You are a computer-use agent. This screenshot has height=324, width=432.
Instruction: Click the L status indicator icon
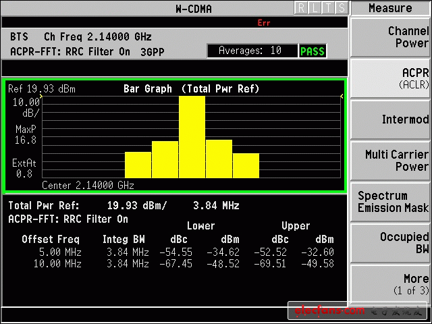coord(315,8)
